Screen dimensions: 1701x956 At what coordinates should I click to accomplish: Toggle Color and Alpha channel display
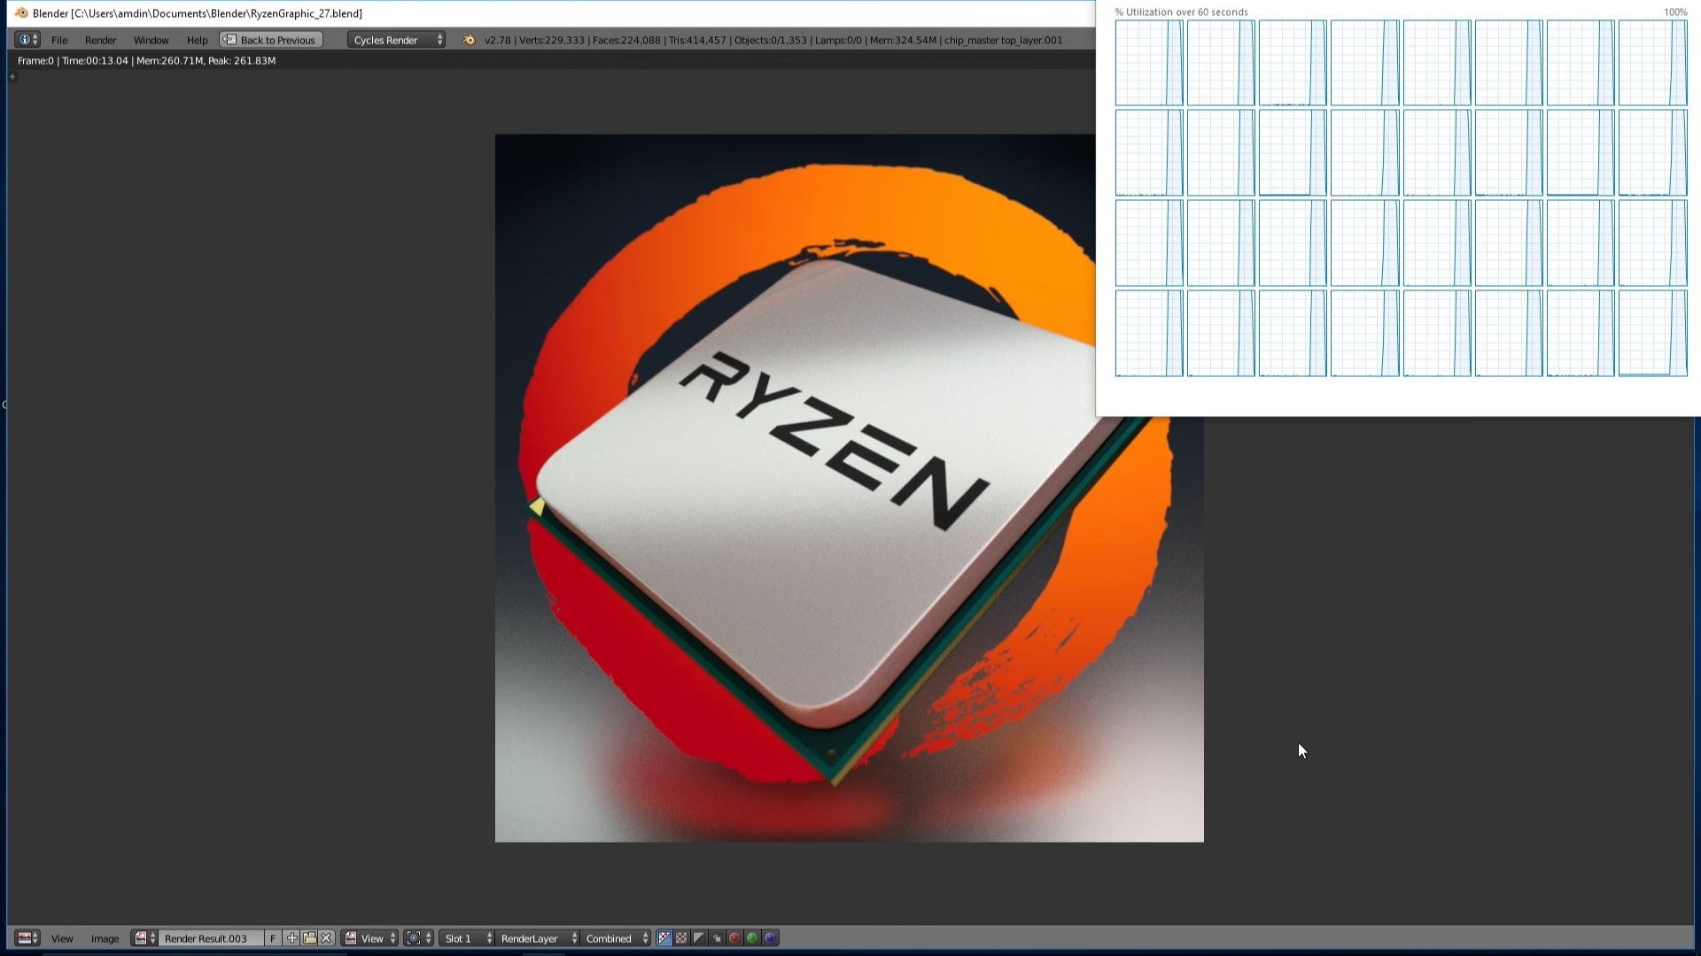click(x=664, y=938)
